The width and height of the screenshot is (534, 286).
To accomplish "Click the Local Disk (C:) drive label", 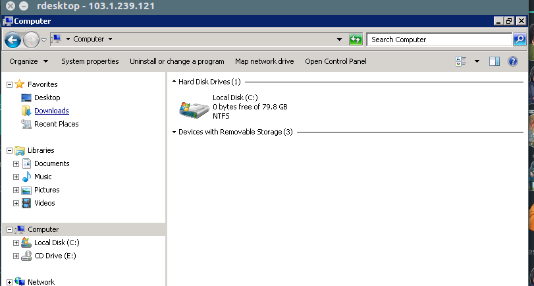I will (x=235, y=98).
